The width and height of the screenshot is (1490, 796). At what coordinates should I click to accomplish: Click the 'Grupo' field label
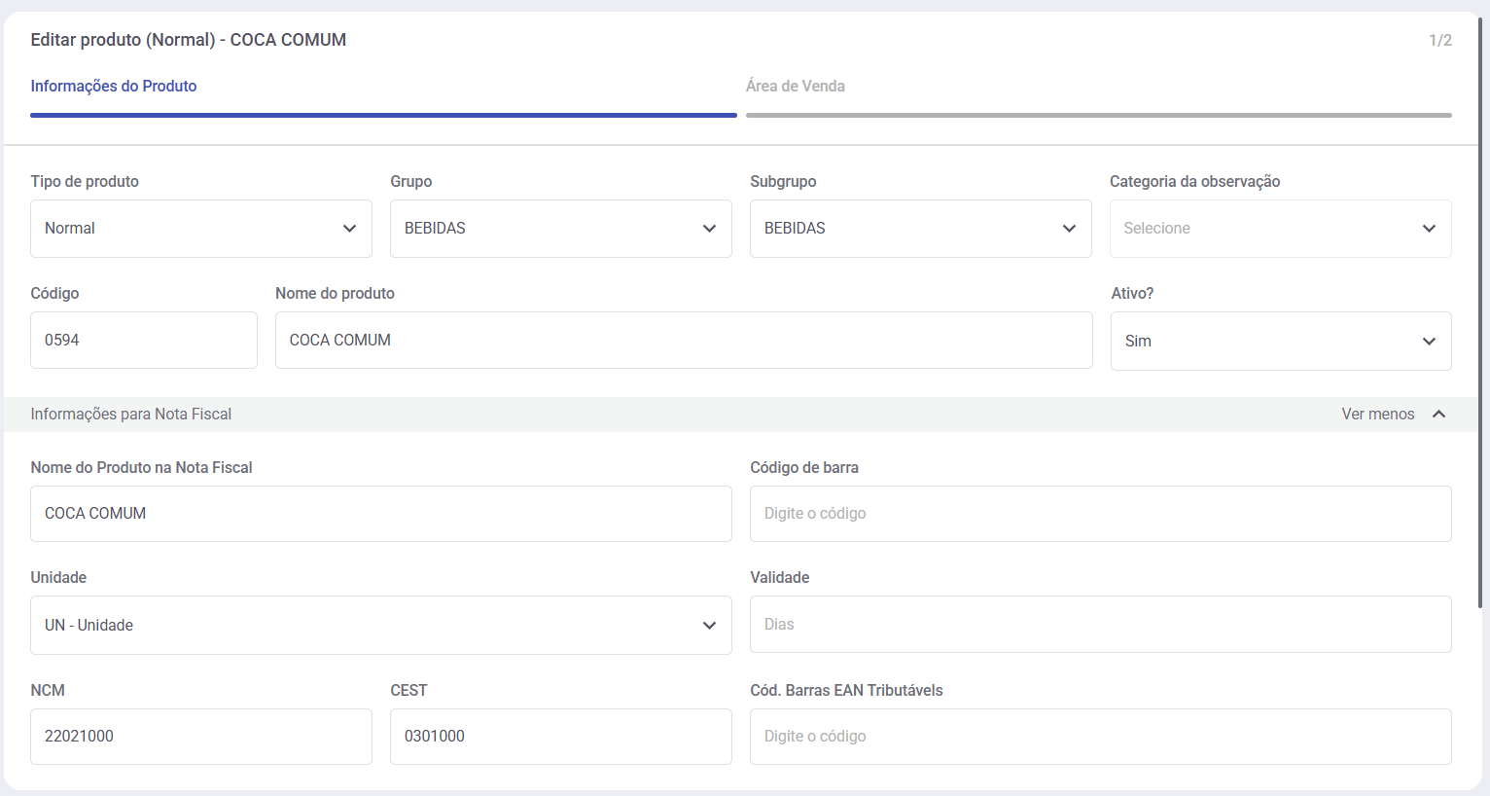click(411, 181)
